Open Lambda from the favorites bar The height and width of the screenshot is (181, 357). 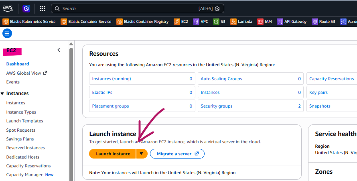click(x=241, y=22)
